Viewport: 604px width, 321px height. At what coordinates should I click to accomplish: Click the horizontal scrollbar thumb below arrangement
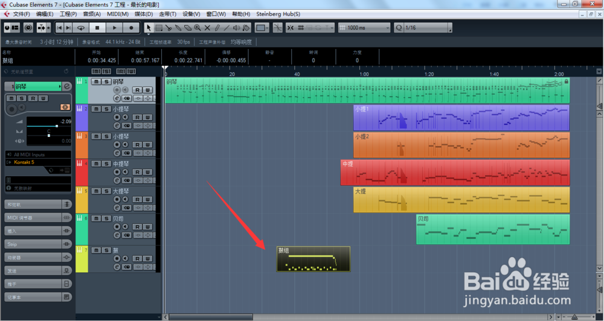click(x=211, y=317)
